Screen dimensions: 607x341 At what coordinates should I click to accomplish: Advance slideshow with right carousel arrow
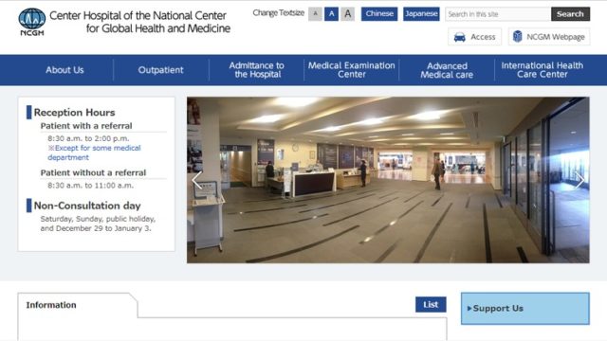pos(579,180)
